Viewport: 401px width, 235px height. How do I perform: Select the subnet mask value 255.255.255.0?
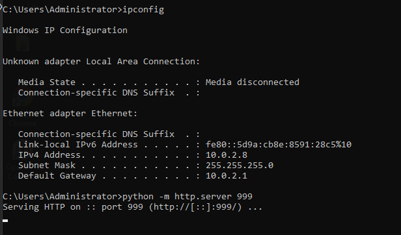pyautogui.click(x=240, y=166)
